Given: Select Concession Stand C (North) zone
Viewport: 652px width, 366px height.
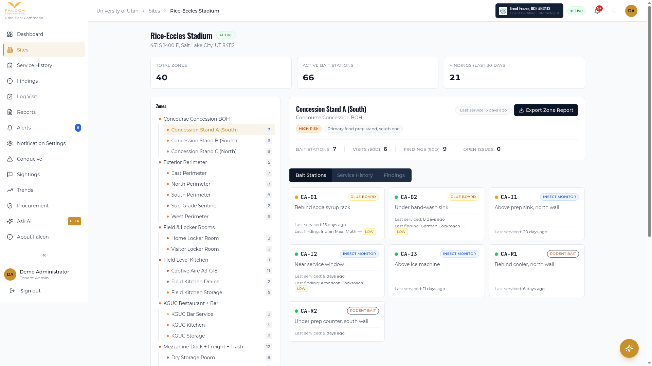Looking at the screenshot, I should click(x=219, y=151).
